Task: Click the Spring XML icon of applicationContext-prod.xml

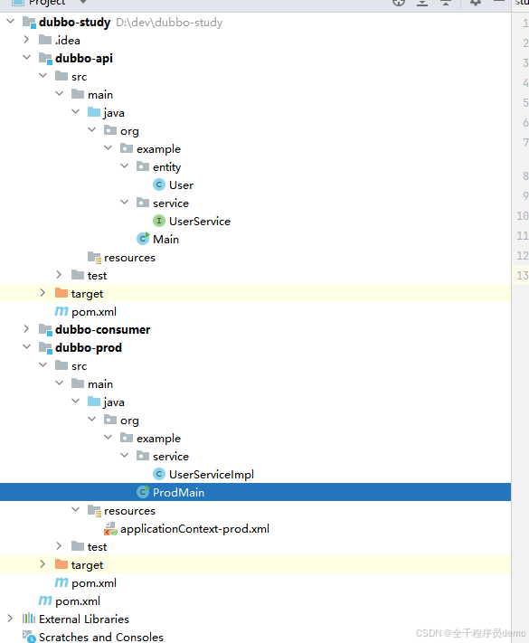Action: click(x=110, y=528)
